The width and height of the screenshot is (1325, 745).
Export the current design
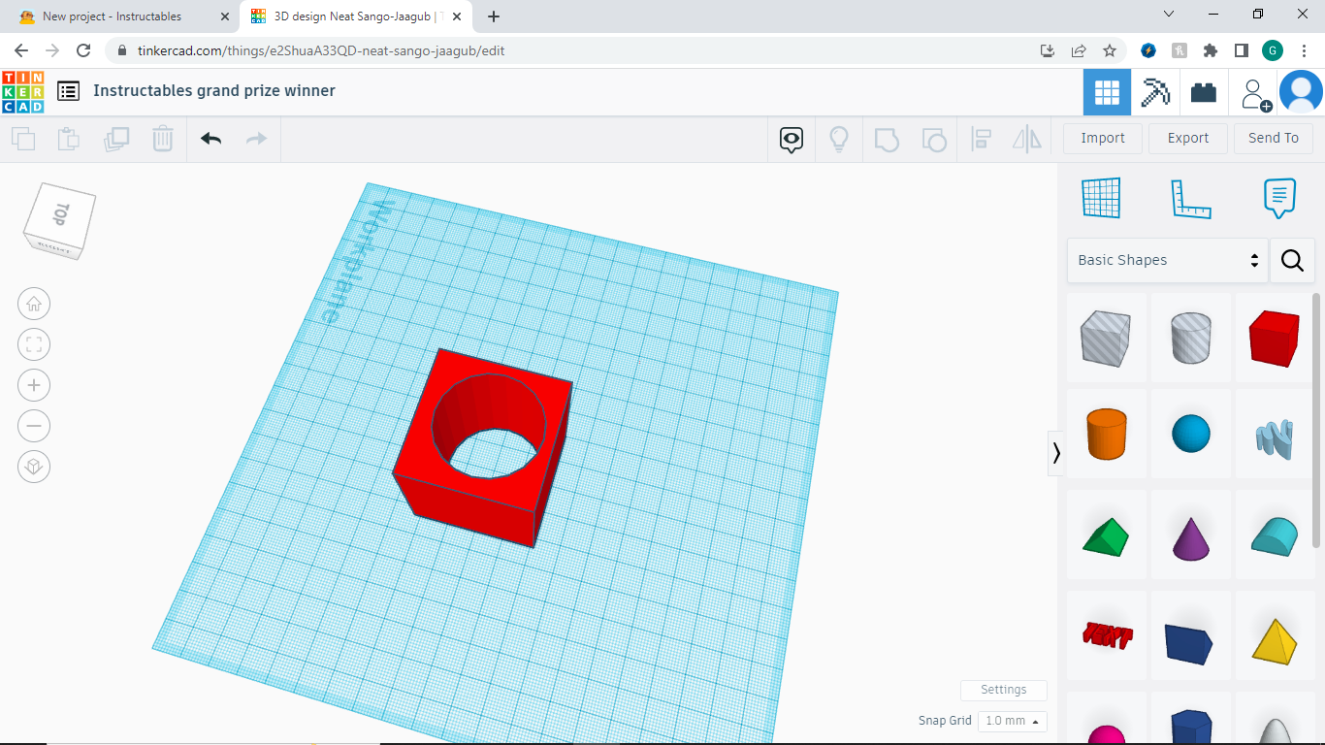coord(1187,138)
